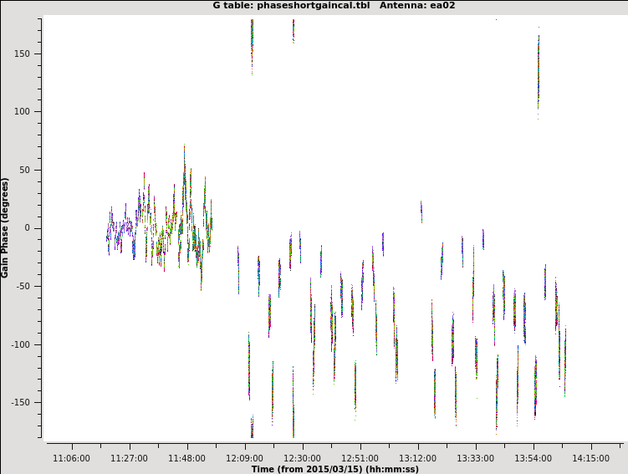Click the 13:54:00 time tick label
Viewport: 628px width, 474px height.
(x=533, y=458)
